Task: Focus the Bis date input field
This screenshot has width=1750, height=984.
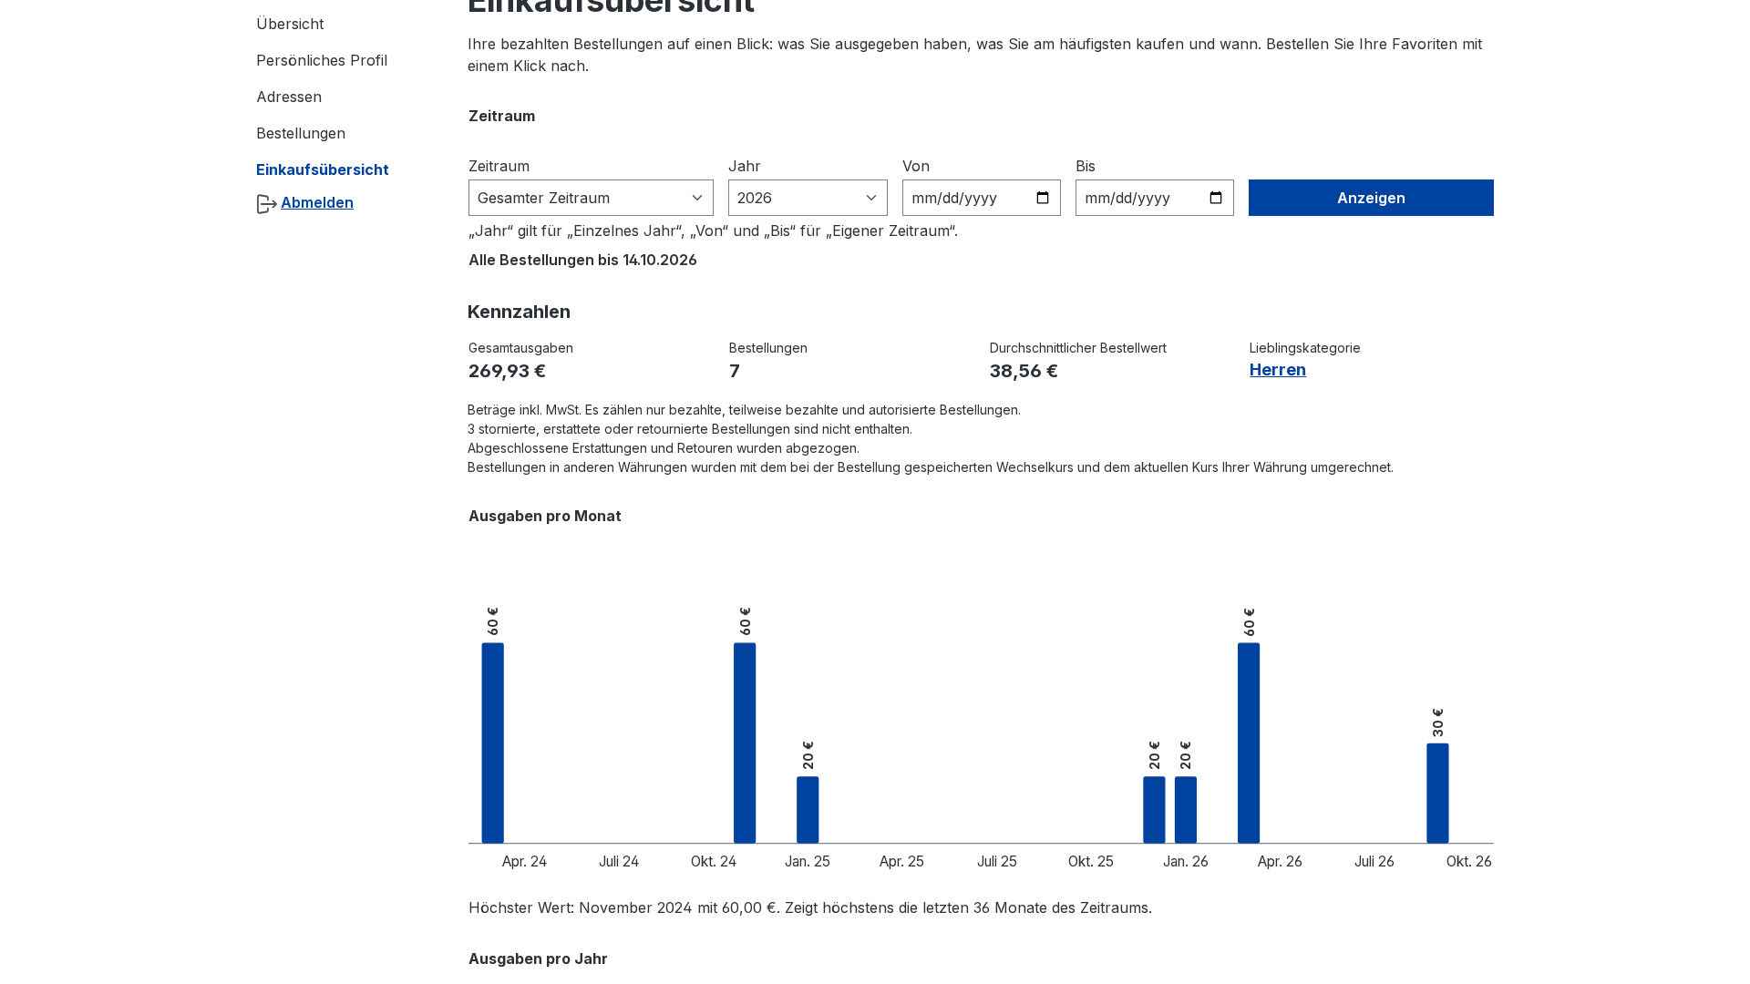Action: pos(1154,198)
